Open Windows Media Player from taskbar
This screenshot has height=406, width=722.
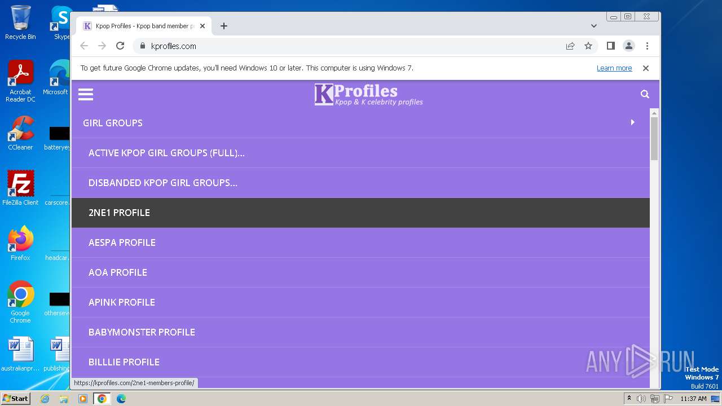pyautogui.click(x=83, y=399)
